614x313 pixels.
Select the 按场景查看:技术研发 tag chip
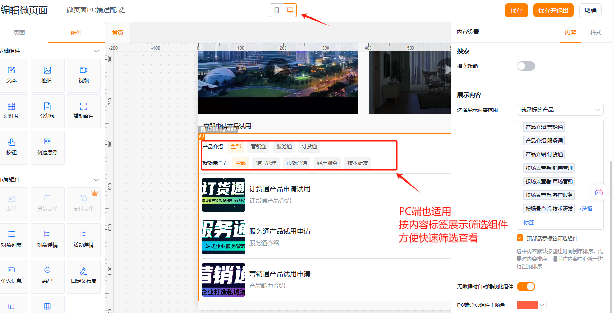click(549, 209)
